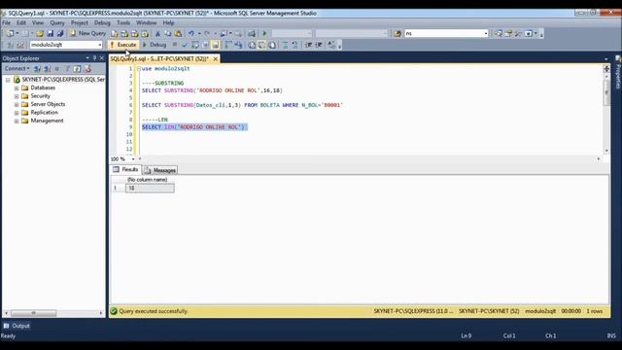
Task: Click the Save All icon
Action: (60, 33)
